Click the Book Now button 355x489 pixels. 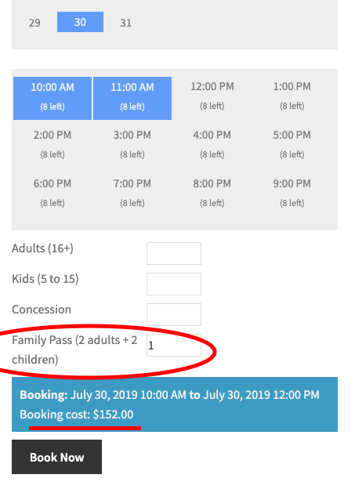56,457
